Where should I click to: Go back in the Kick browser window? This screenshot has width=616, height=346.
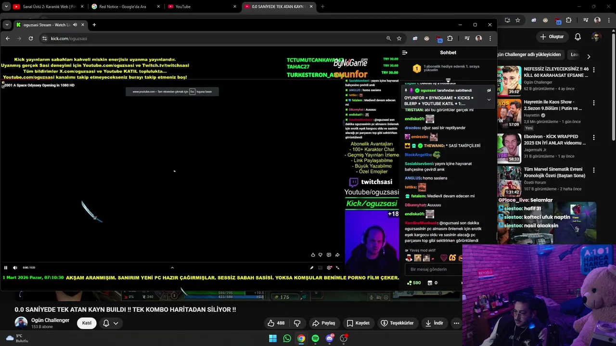8,38
